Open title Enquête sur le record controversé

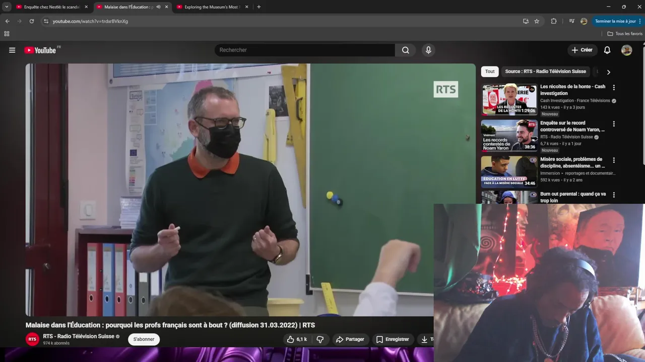click(572, 126)
